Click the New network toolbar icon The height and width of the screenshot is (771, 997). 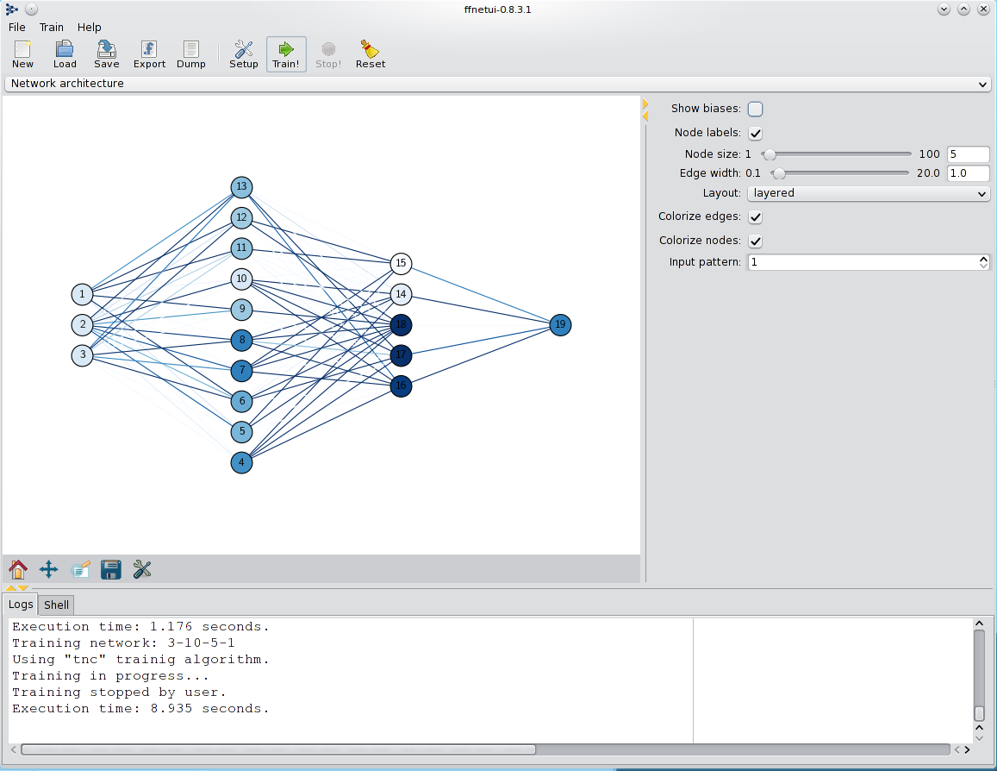(22, 54)
